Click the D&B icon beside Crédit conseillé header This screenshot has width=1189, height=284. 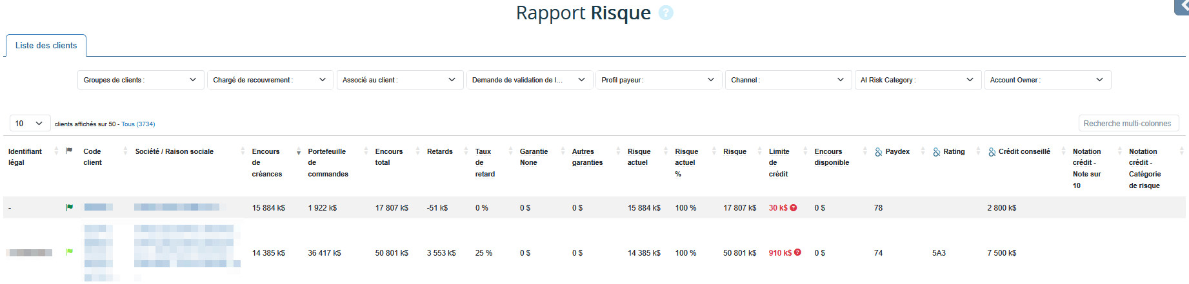tap(992, 152)
